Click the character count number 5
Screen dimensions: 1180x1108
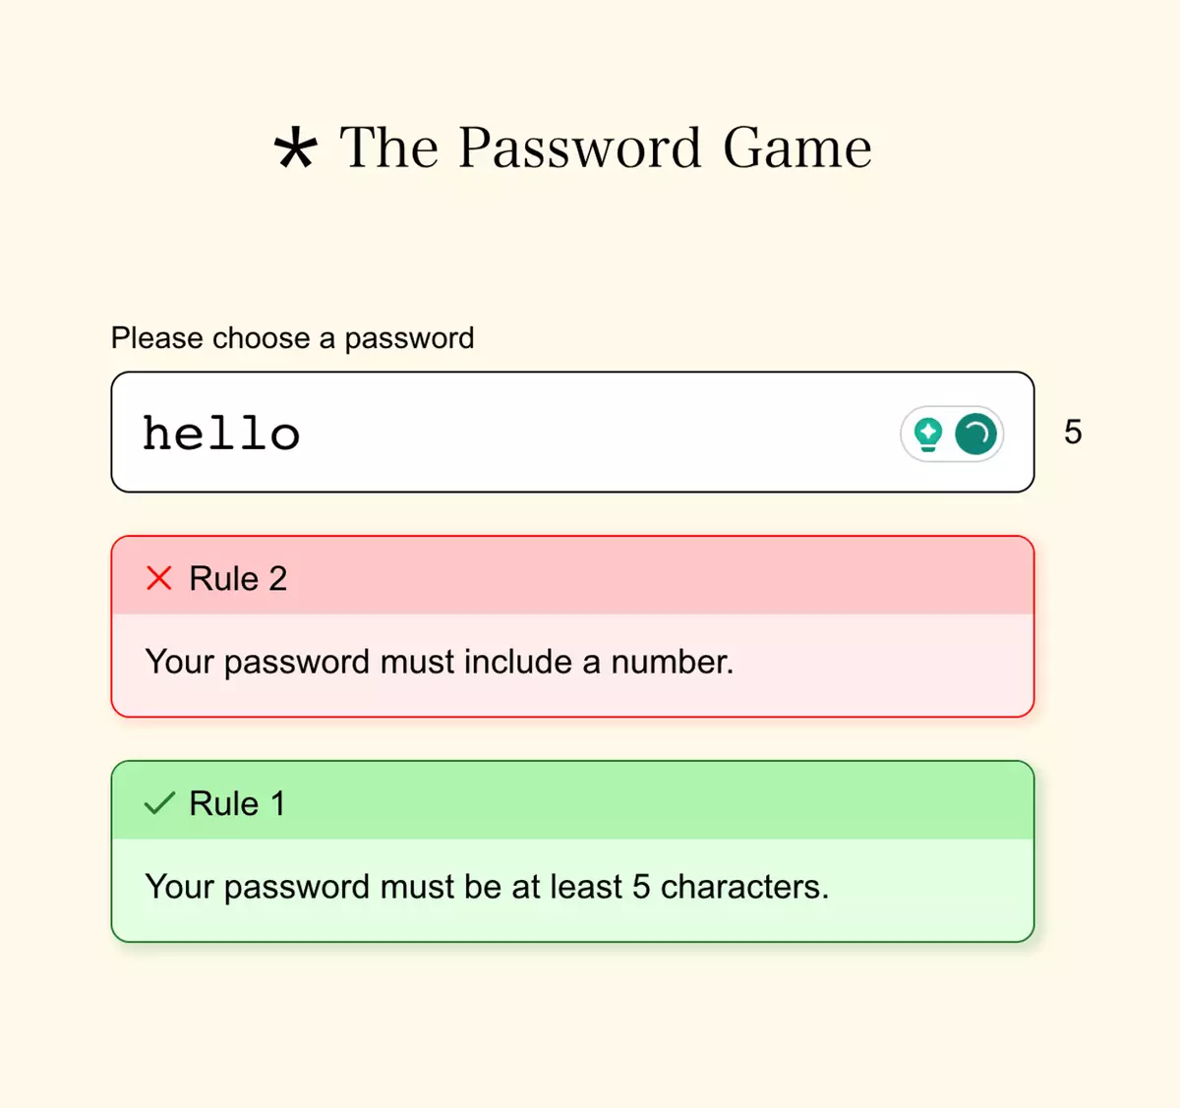click(x=1073, y=433)
